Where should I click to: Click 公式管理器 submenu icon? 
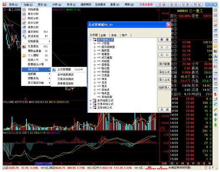tap(54, 69)
